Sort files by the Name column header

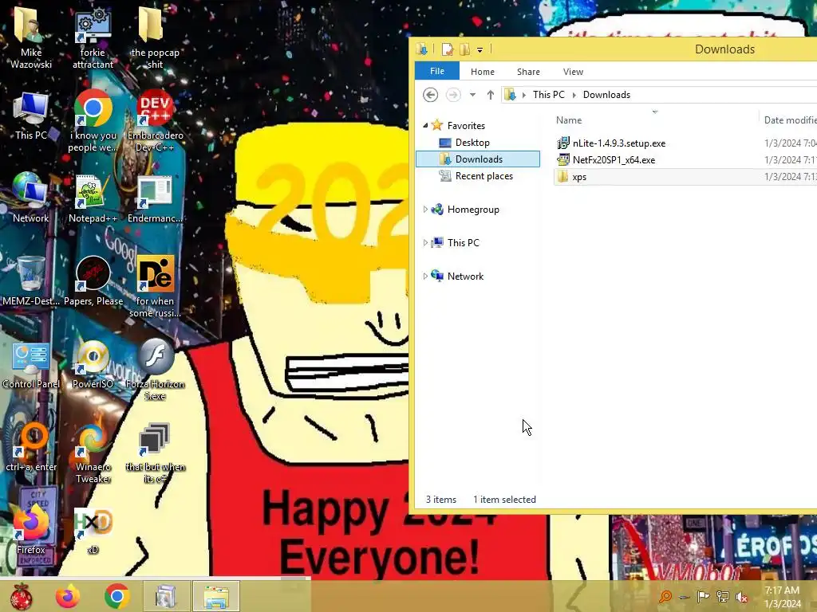[656, 120]
